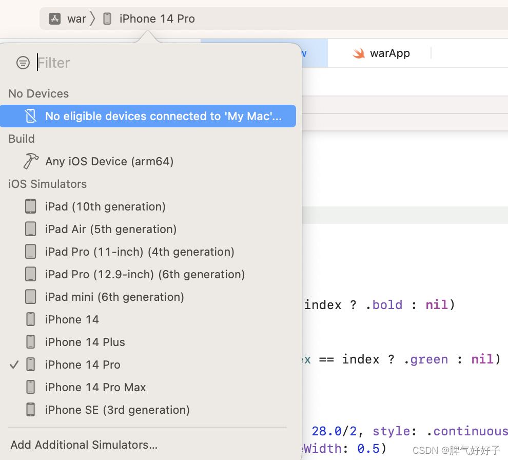Select iPad Air (5th generation) simulator

click(x=111, y=229)
